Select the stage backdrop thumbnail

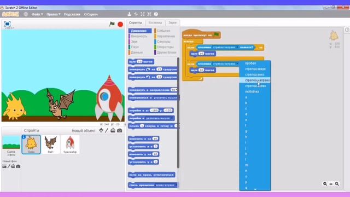(x=11, y=142)
